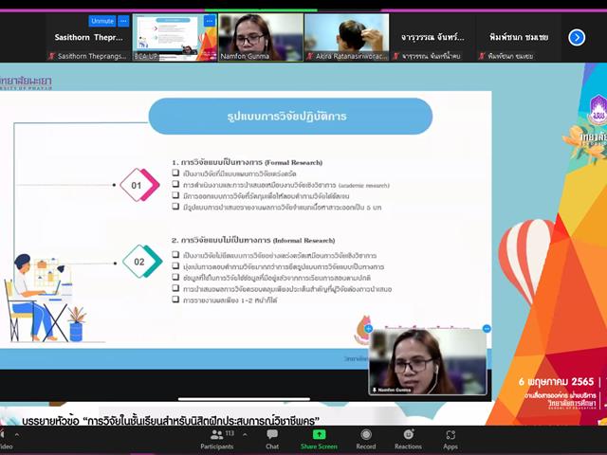
Task: Toggle the Video button in the toolbar
Action: click(5, 440)
